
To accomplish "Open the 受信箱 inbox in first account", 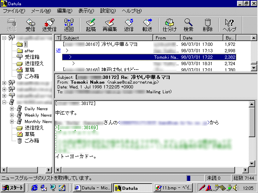I will click(x=32, y=57).
